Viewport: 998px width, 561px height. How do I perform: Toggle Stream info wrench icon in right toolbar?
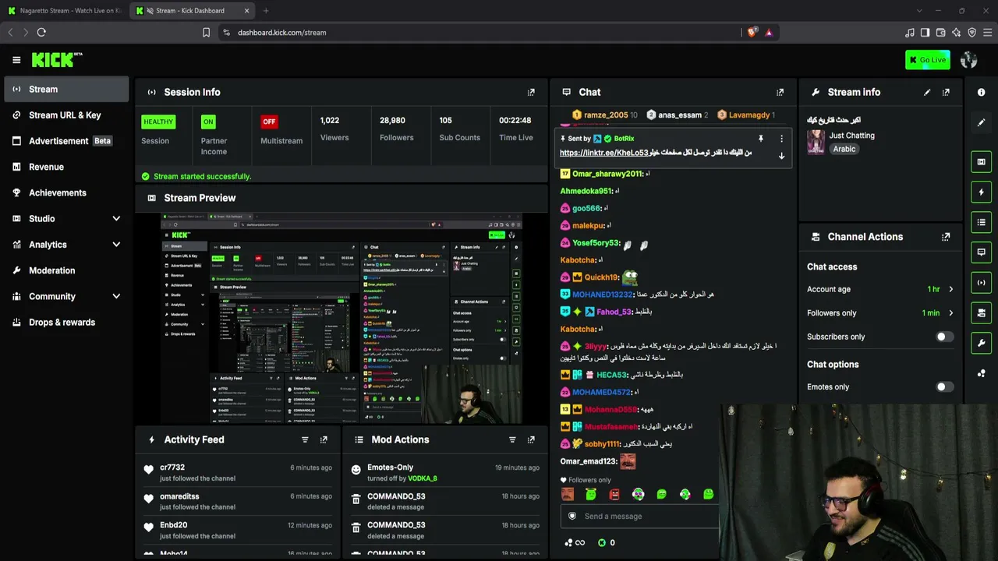tap(981, 343)
